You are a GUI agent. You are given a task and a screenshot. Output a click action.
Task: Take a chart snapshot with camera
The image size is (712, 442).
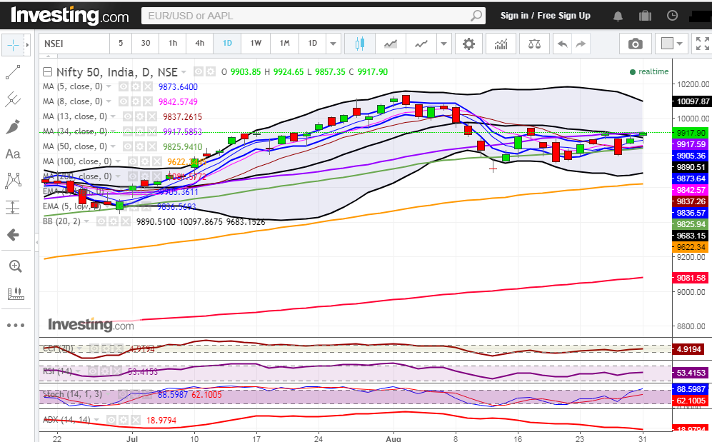(636, 44)
